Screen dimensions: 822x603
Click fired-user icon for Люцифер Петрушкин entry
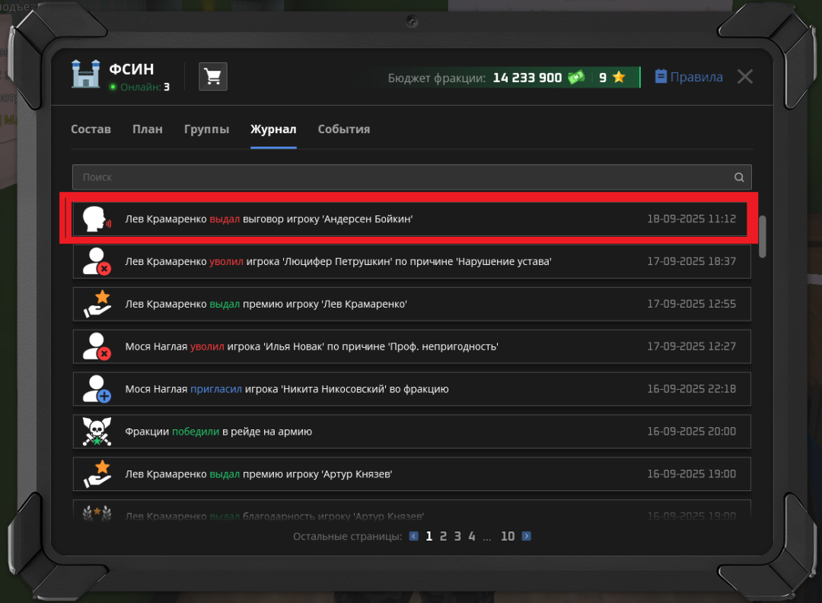pos(97,262)
